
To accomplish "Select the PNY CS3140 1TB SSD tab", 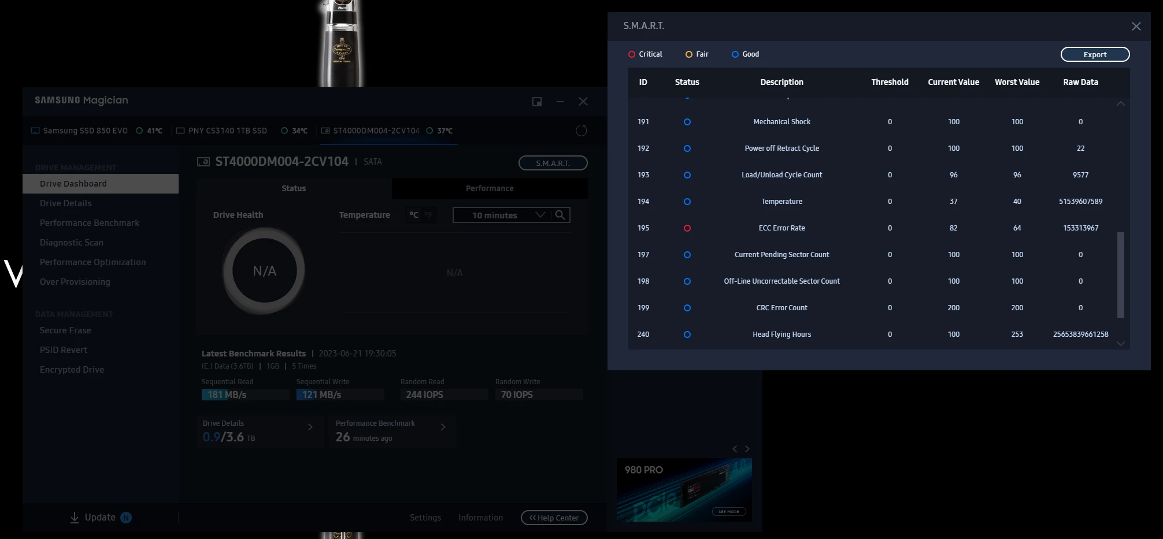I will [242, 131].
